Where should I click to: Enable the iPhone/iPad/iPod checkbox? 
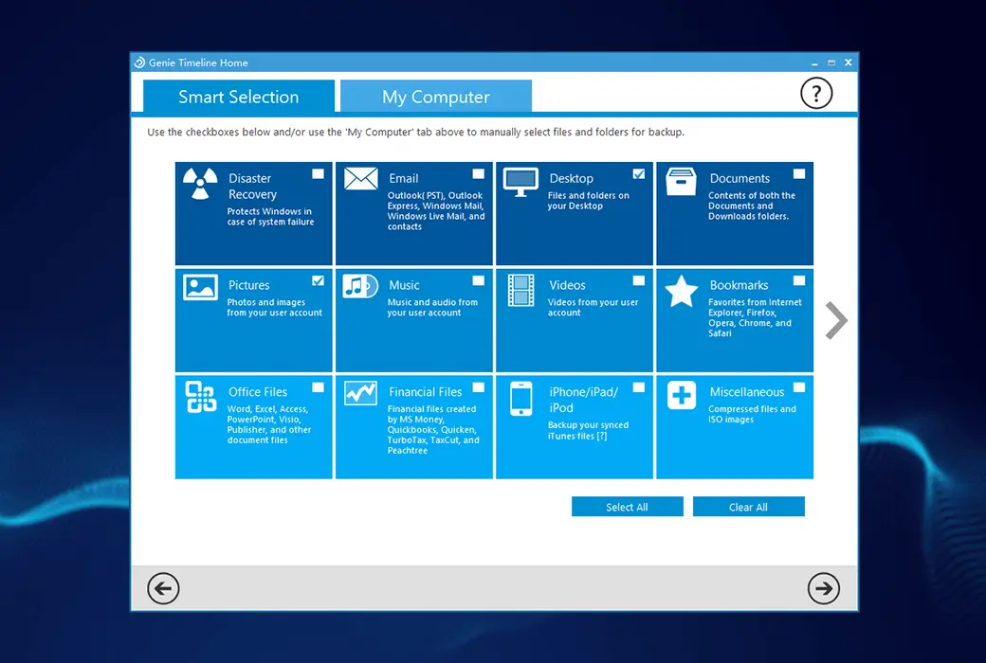tap(639, 387)
